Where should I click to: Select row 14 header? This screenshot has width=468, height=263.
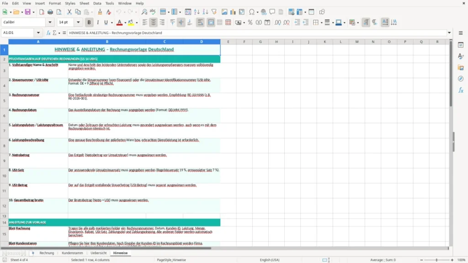[x=4, y=222]
